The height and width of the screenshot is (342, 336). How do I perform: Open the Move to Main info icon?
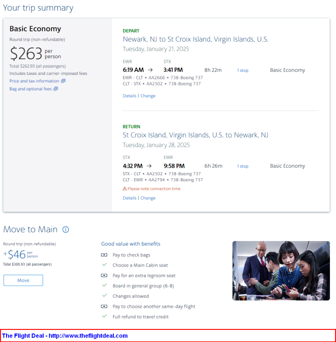pos(66,230)
